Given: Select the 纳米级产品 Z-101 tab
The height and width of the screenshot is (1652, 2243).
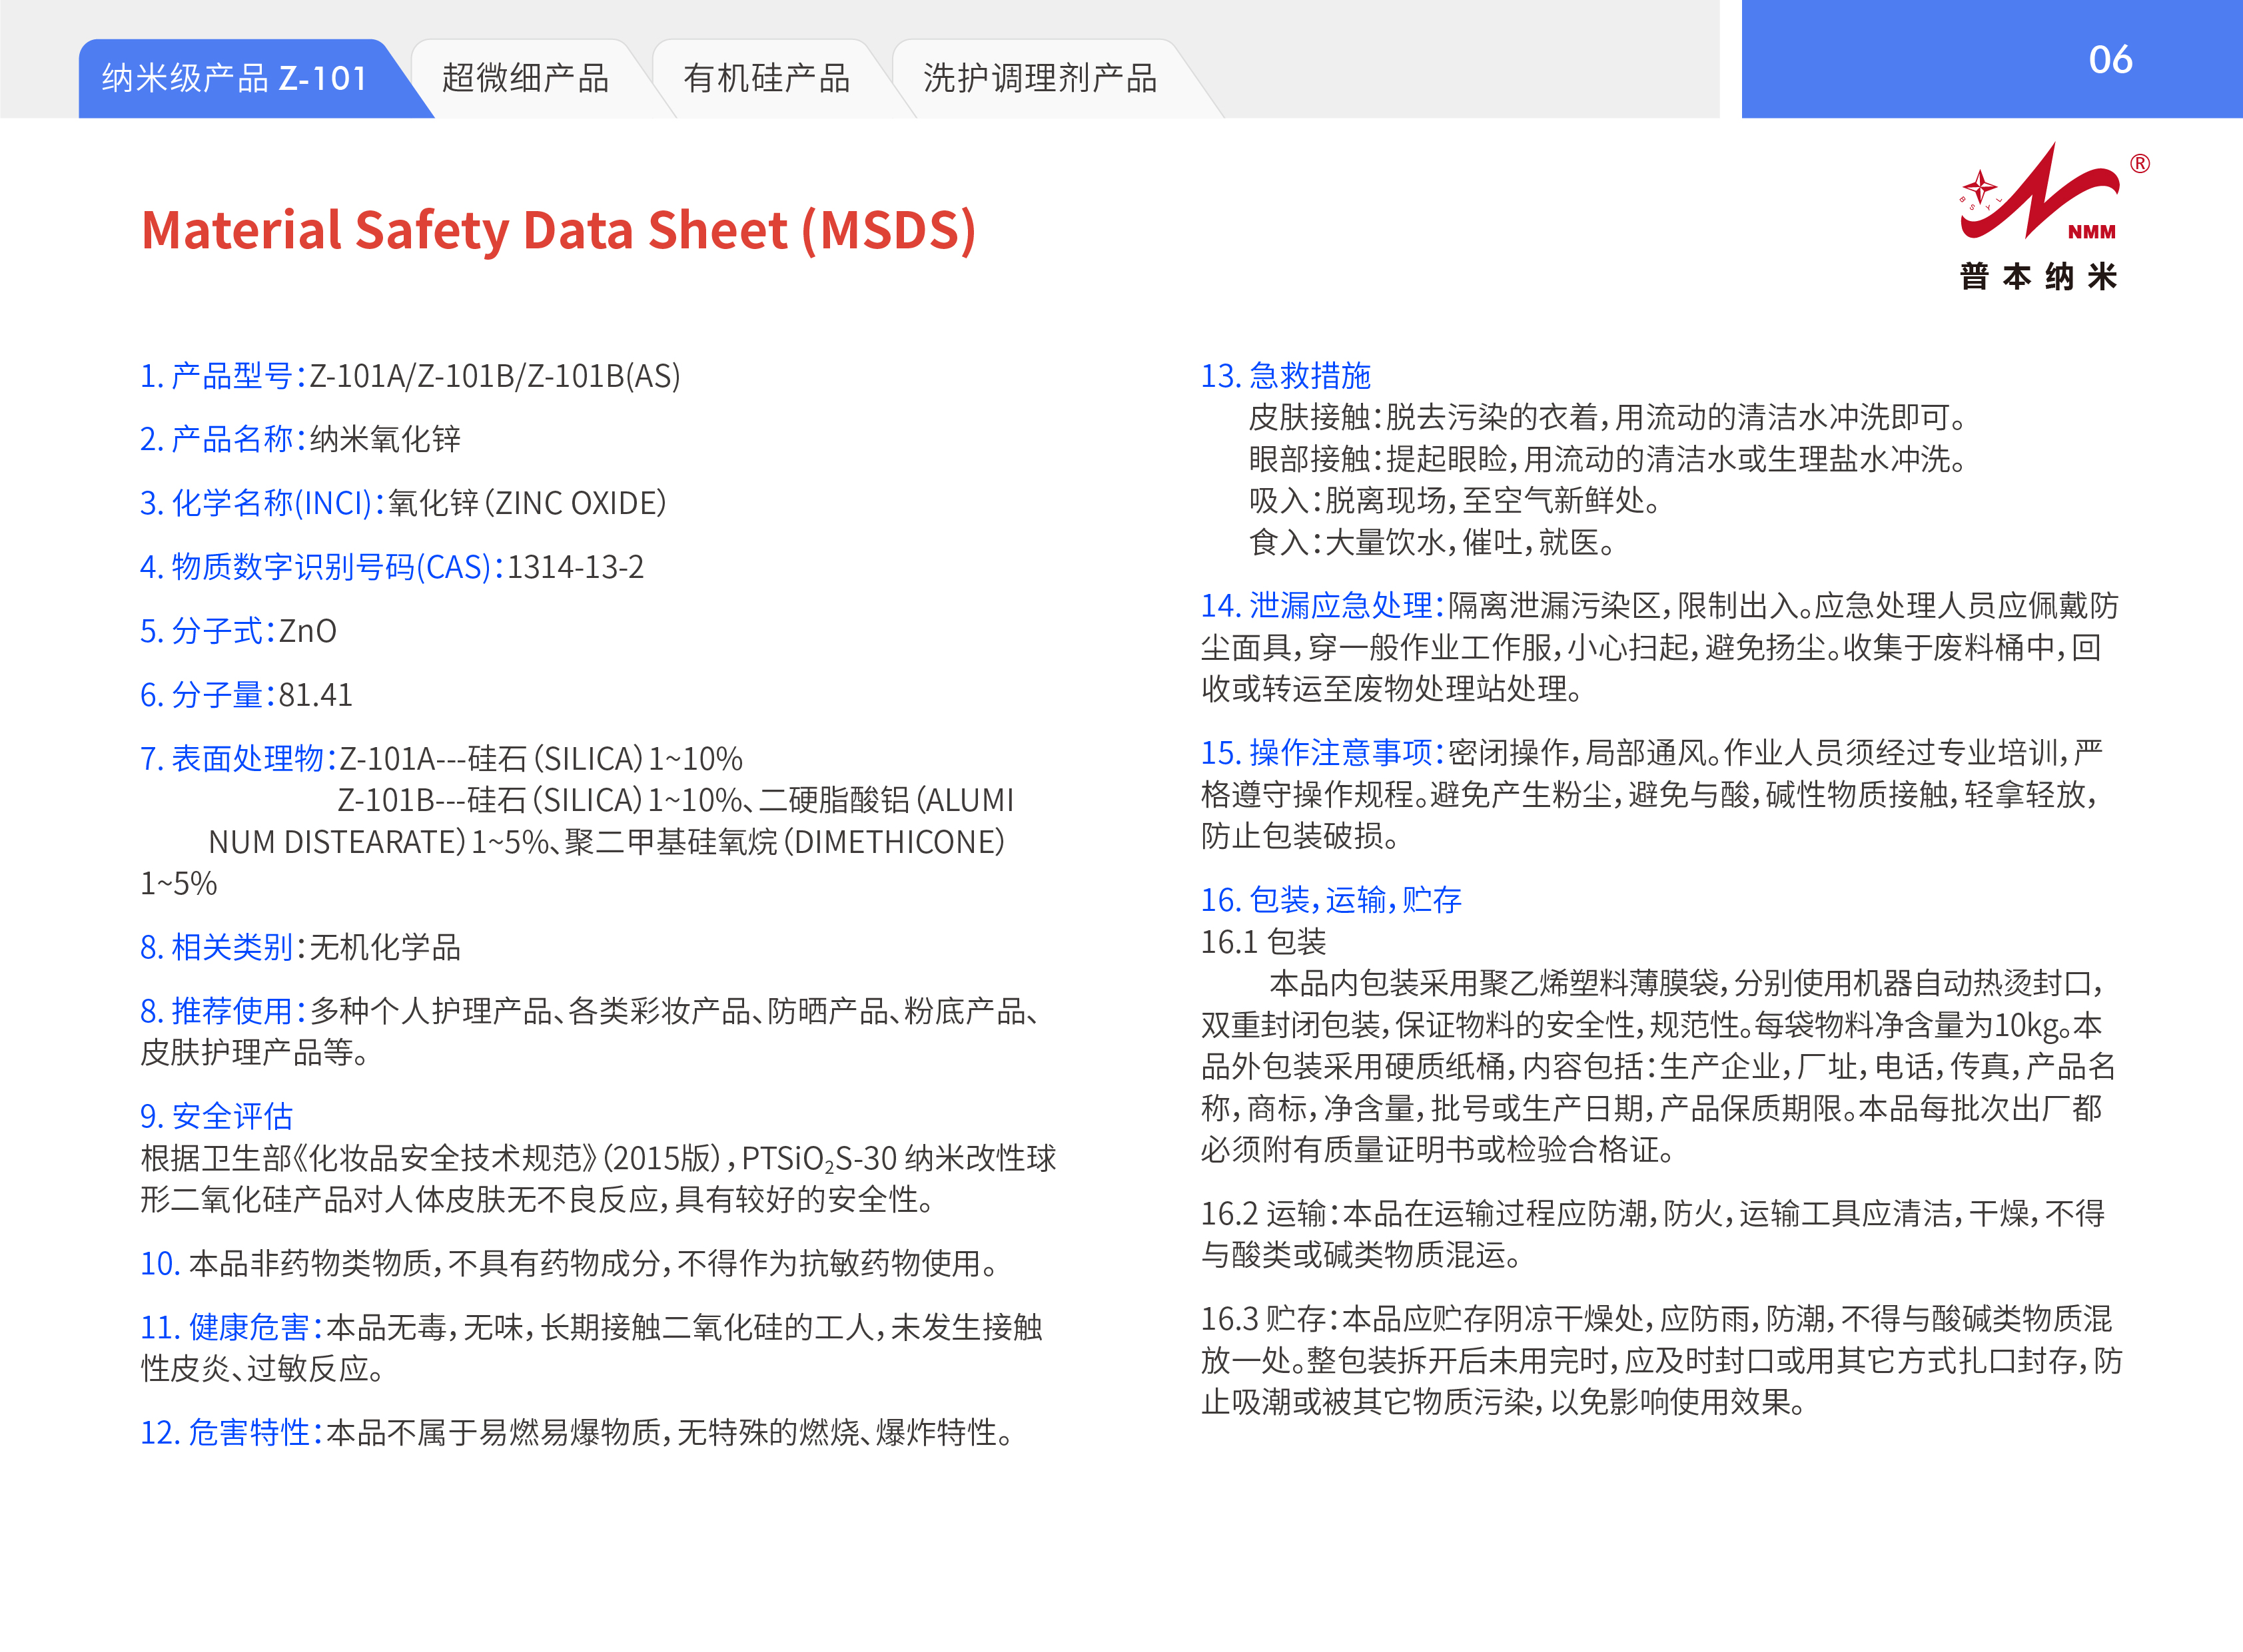Looking at the screenshot, I should click(x=236, y=78).
